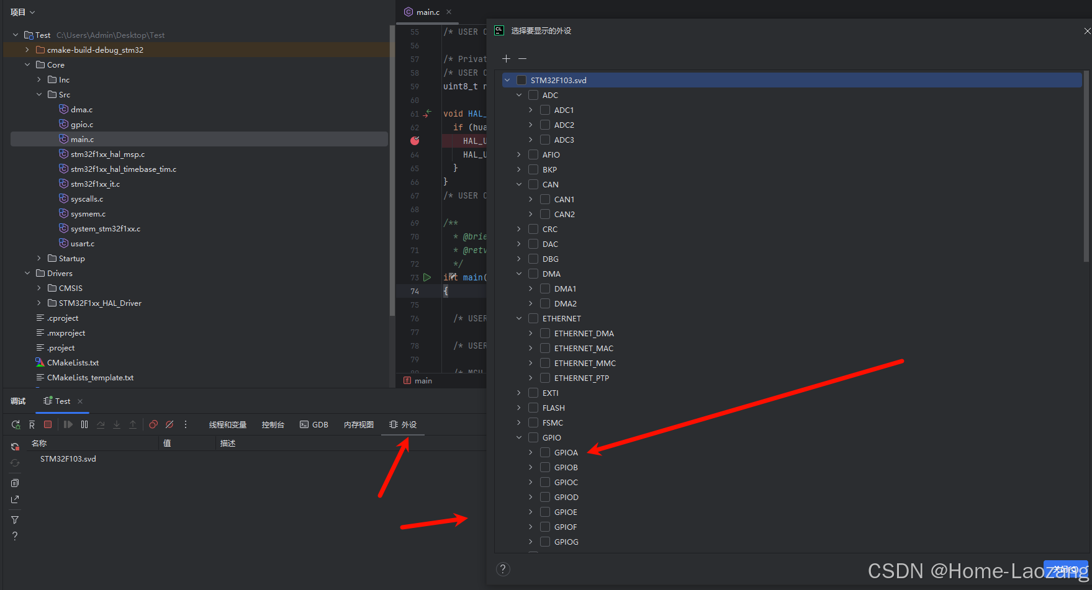
Task: Click the Step Over icon
Action: 101,424
